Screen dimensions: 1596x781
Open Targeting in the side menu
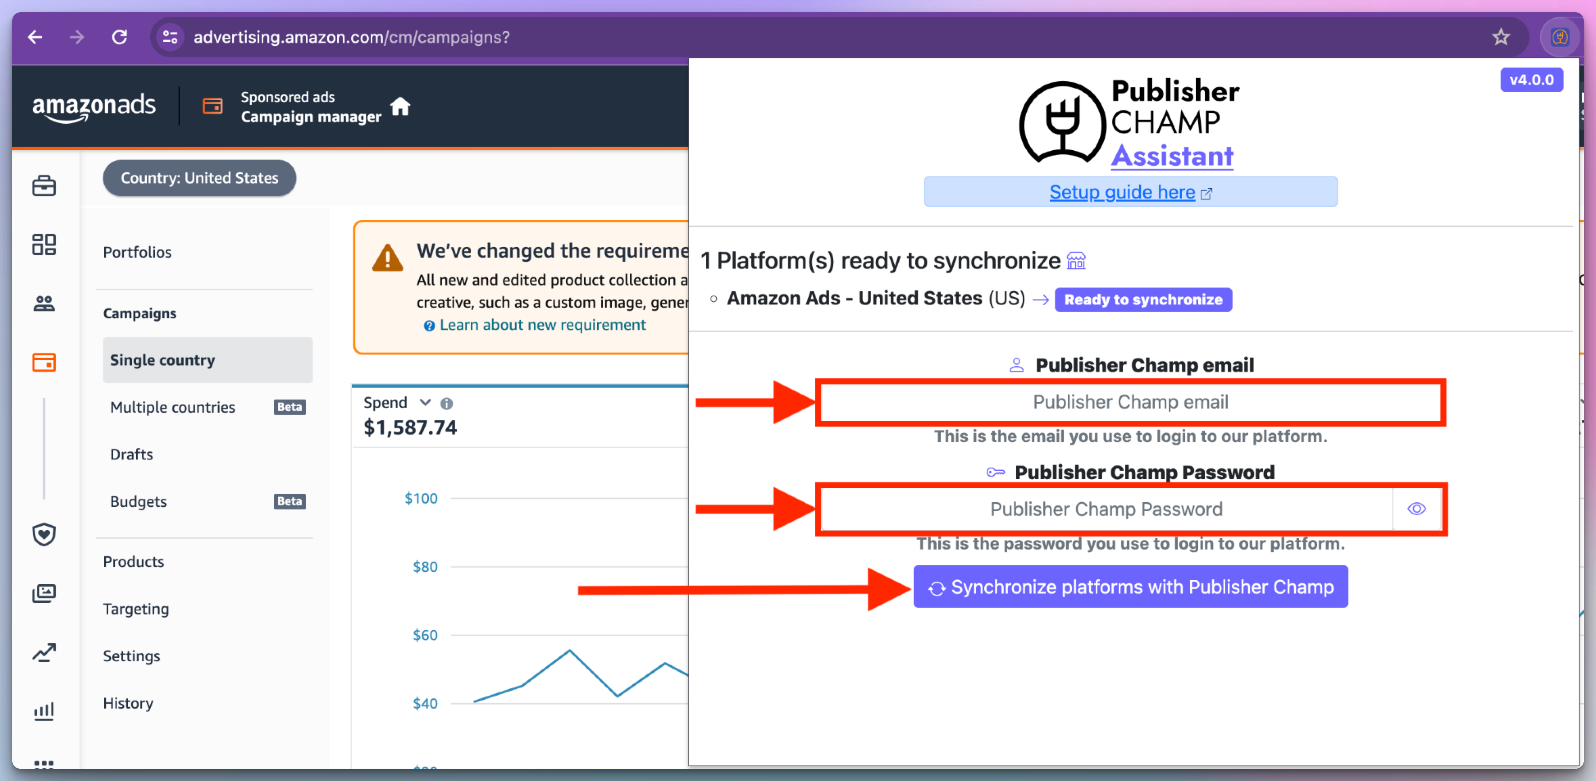click(136, 609)
